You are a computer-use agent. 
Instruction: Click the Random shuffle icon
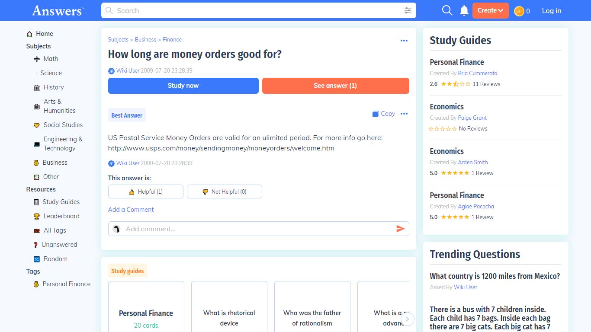point(37,259)
